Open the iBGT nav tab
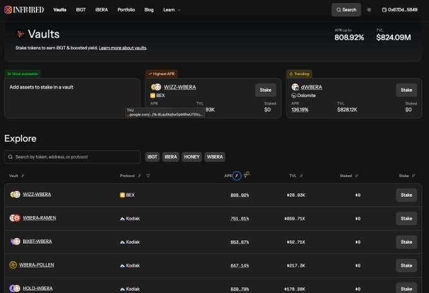 [81, 10]
